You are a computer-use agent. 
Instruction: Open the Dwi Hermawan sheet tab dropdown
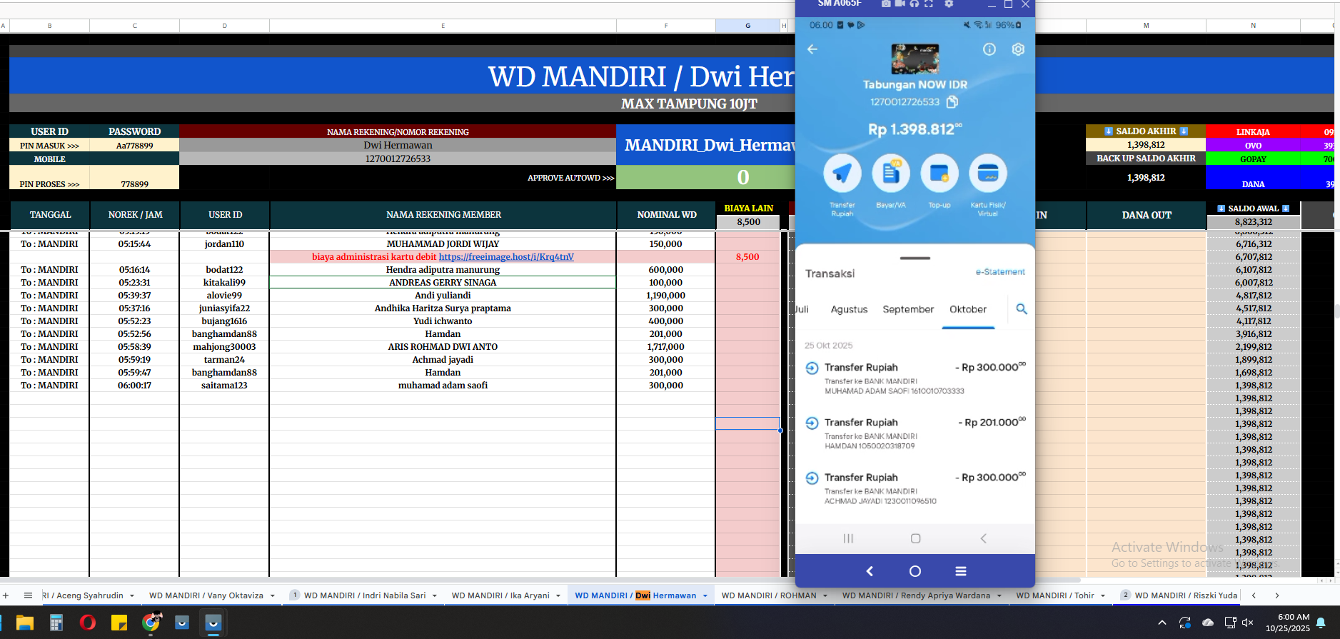[705, 595]
